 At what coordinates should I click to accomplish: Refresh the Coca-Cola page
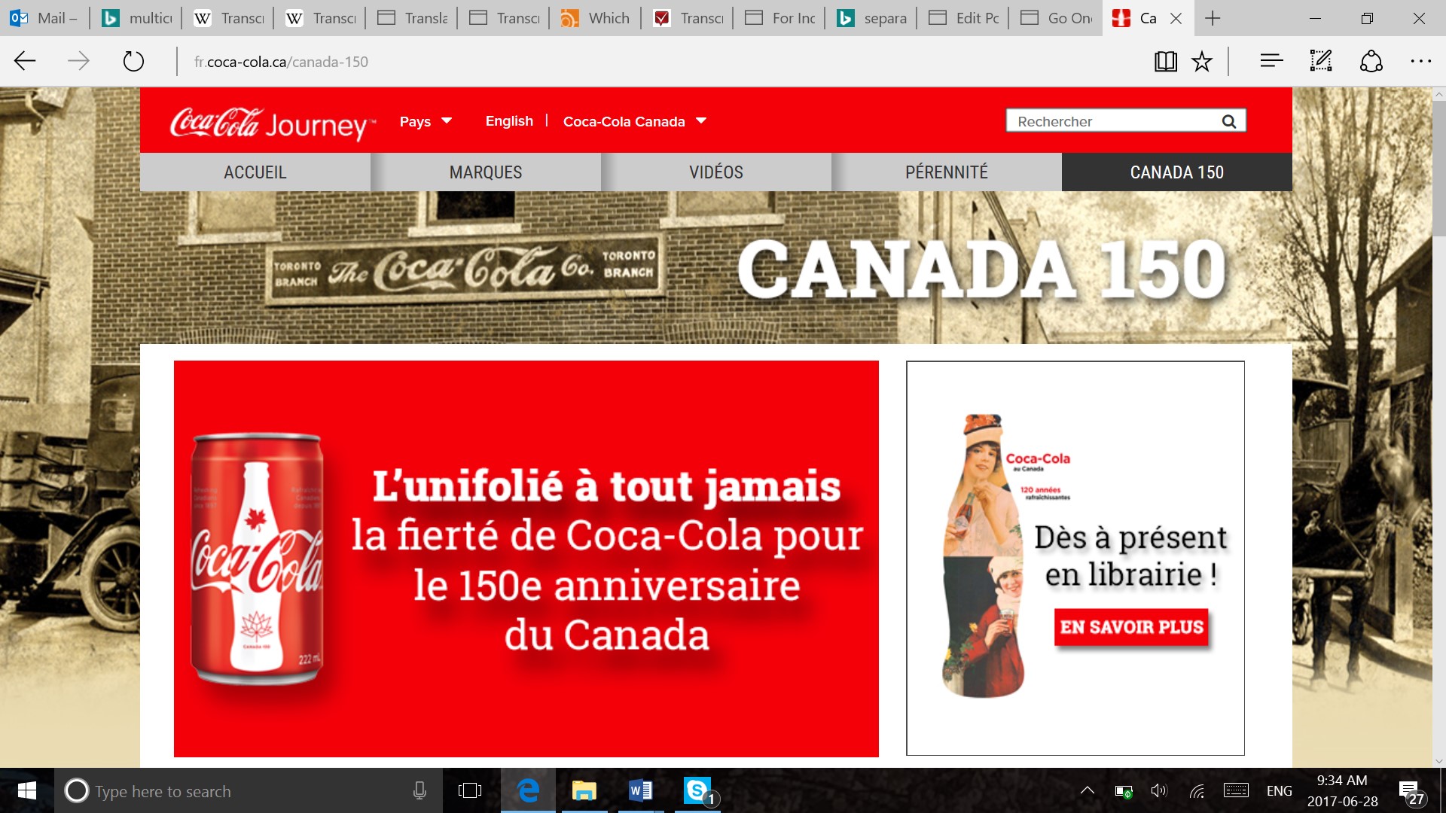133,61
